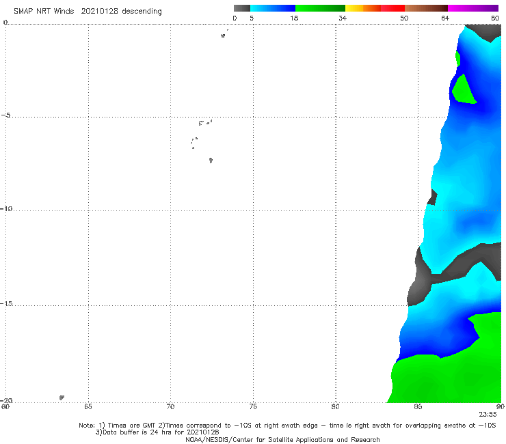
Task: Click the longitude axis label '80'
Action: (335, 406)
